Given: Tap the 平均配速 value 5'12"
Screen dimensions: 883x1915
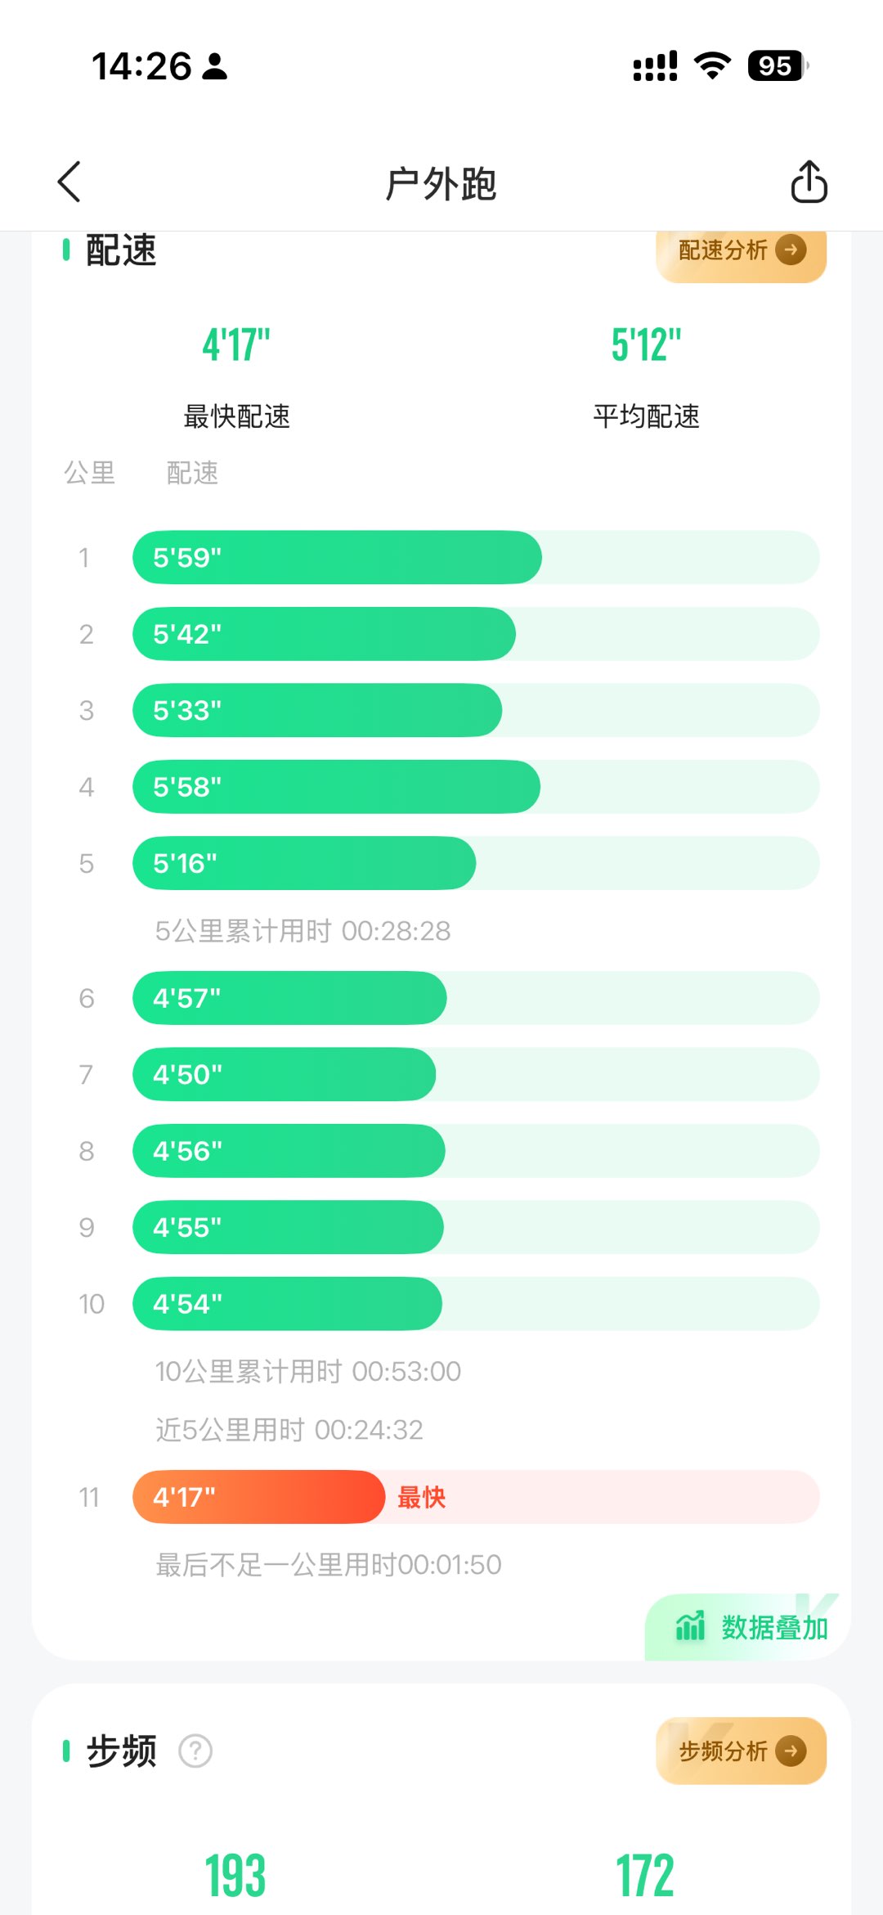Looking at the screenshot, I should (646, 345).
